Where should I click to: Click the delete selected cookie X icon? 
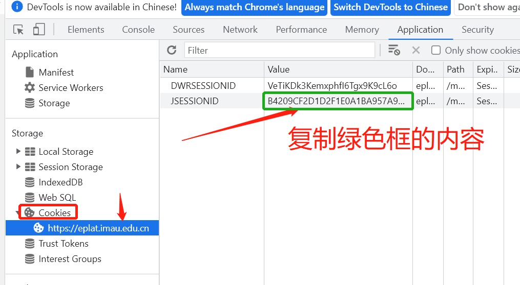pyautogui.click(x=416, y=50)
